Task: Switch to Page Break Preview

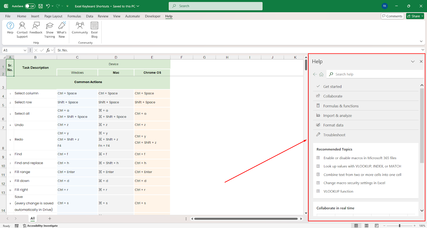Action: pos(377,226)
